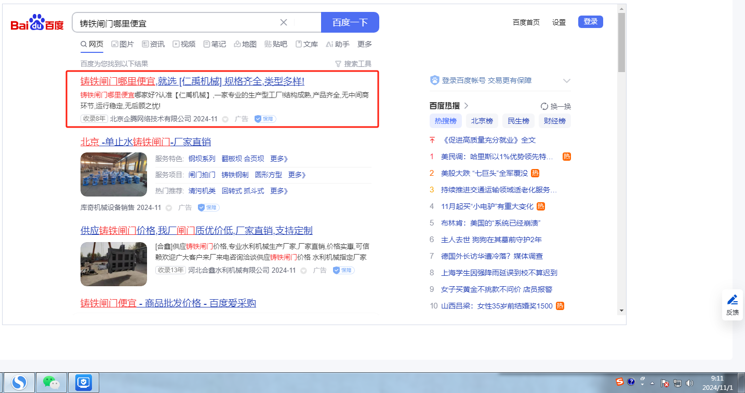Click the pinned-top arrow icon in hot search
Viewport: 745px width, 393px height.
pos(432,140)
